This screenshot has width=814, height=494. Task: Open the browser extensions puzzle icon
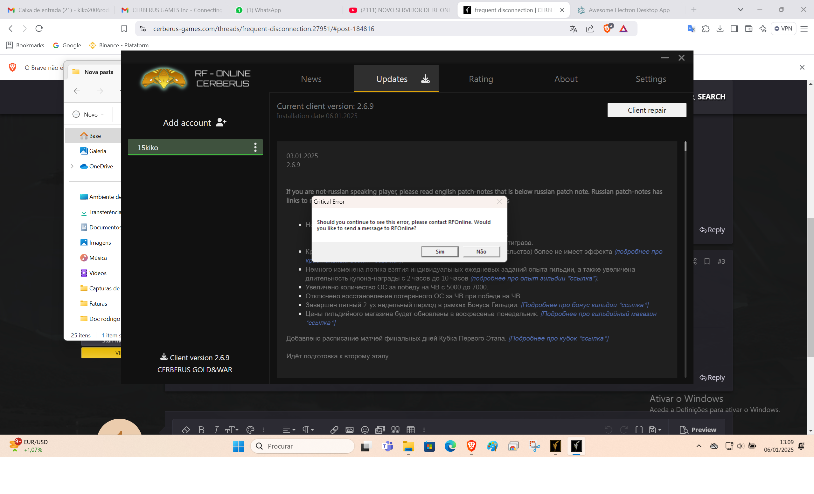tap(706, 29)
